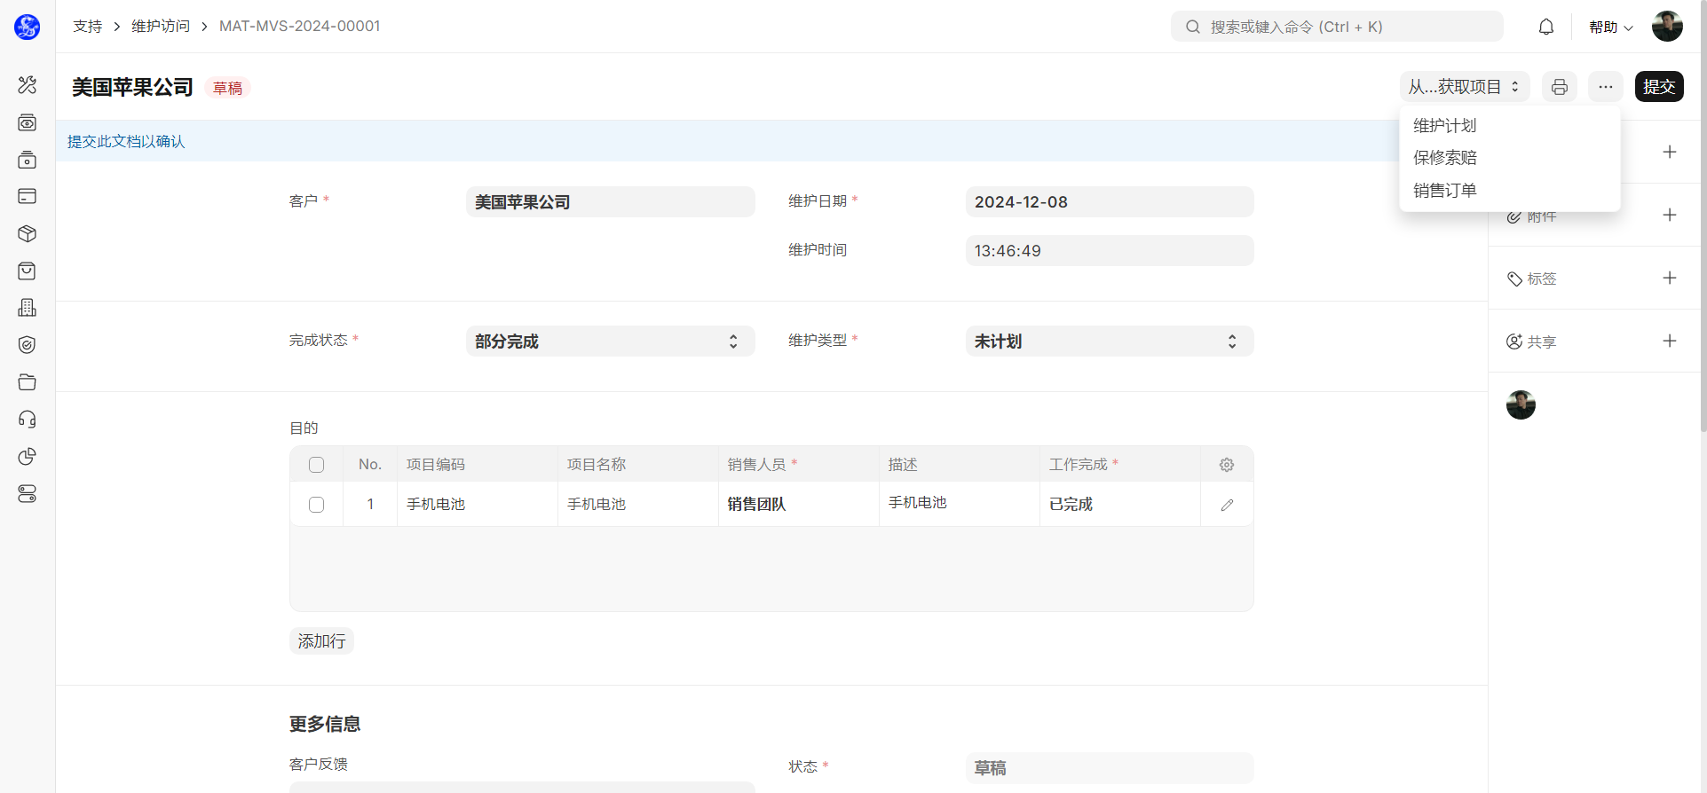Click the 提交 button
The image size is (1707, 793).
[1659, 87]
